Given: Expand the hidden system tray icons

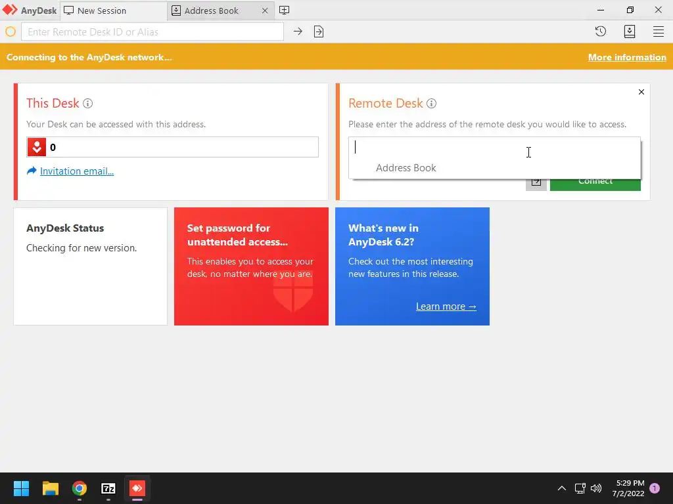Looking at the screenshot, I should tap(561, 488).
